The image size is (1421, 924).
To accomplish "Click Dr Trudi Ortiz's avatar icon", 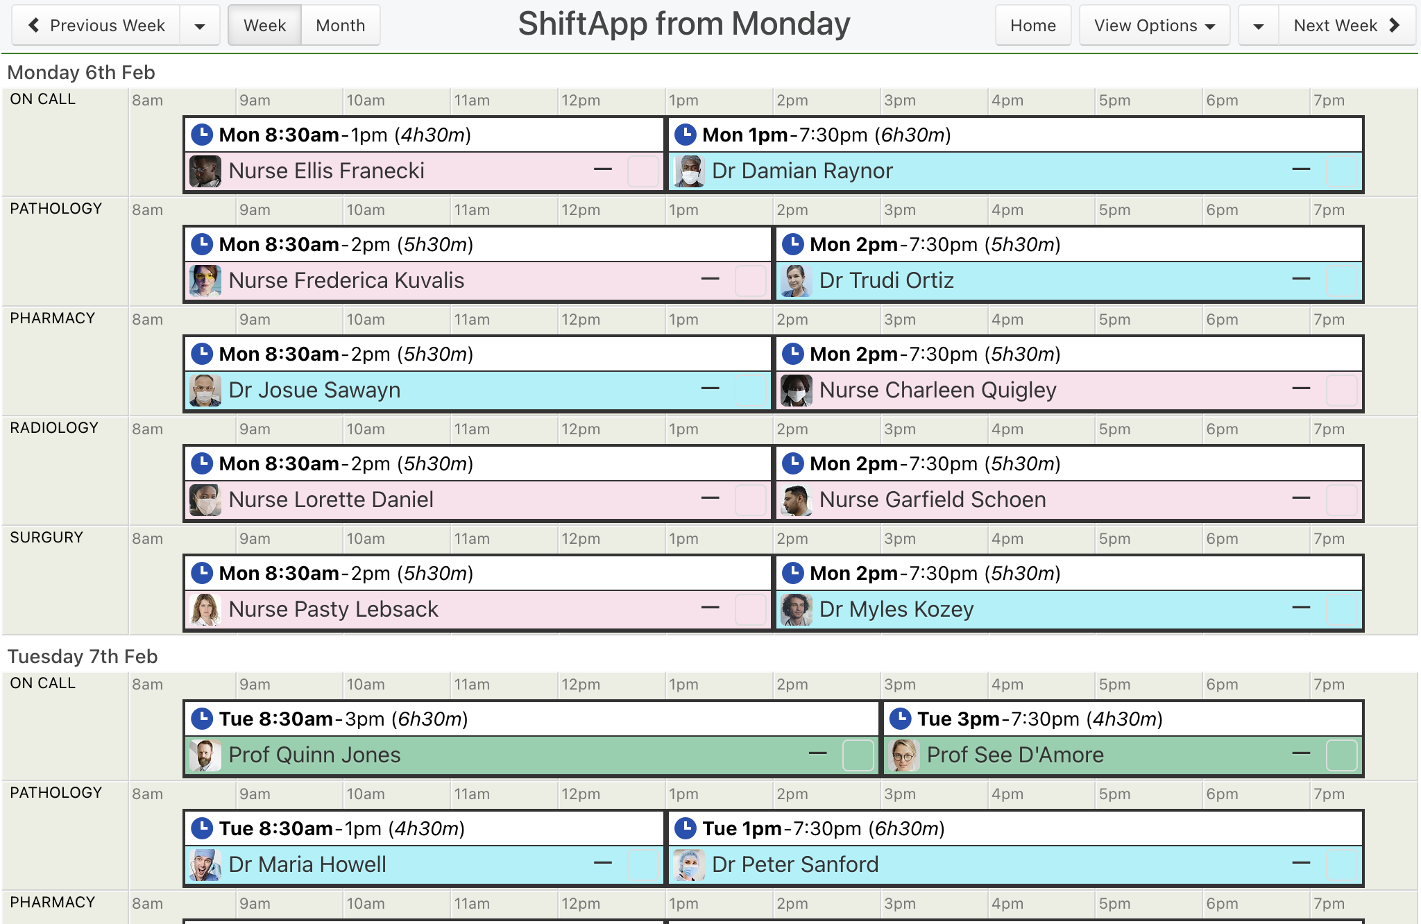I will click(797, 281).
